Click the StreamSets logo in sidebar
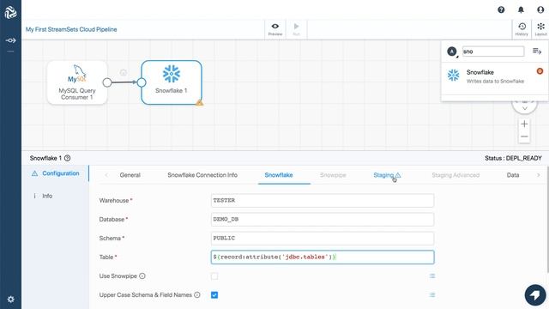 click(10, 12)
